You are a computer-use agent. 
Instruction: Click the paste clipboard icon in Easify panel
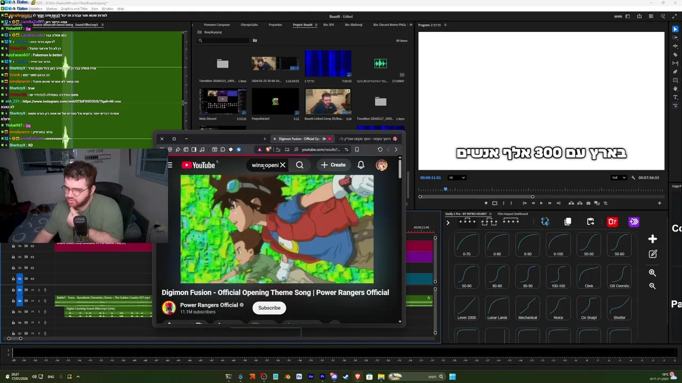click(x=590, y=222)
